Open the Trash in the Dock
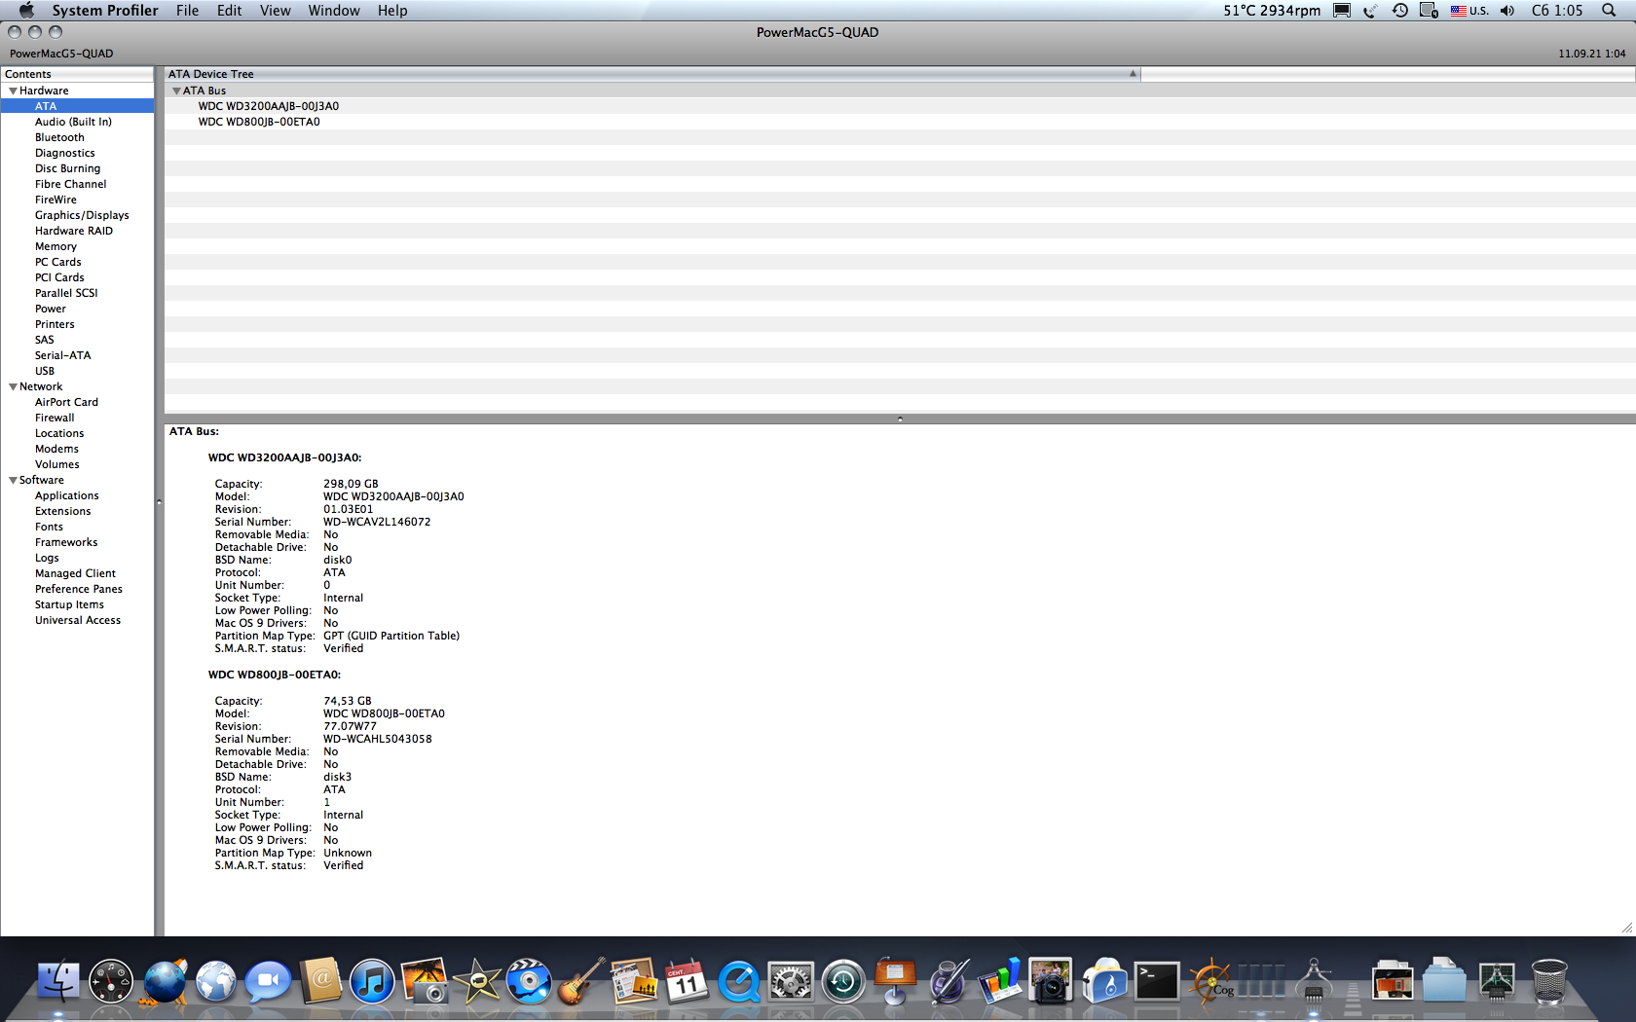The image size is (1636, 1022). [1549, 981]
